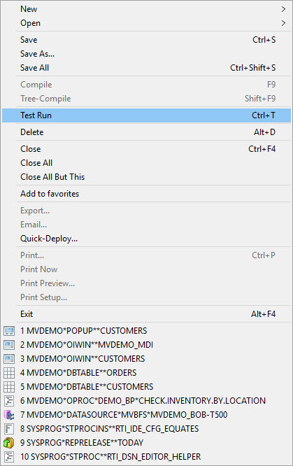
Task: Click the popup icon beside MVDEMO*POPUP**CUSTOMERS
Action: click(9, 331)
